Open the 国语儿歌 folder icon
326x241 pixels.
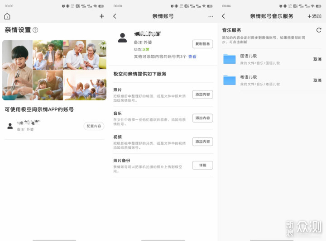[230, 59]
